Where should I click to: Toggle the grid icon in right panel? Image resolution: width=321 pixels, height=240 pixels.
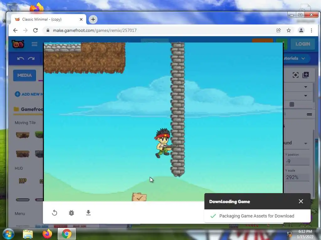tap(292, 104)
